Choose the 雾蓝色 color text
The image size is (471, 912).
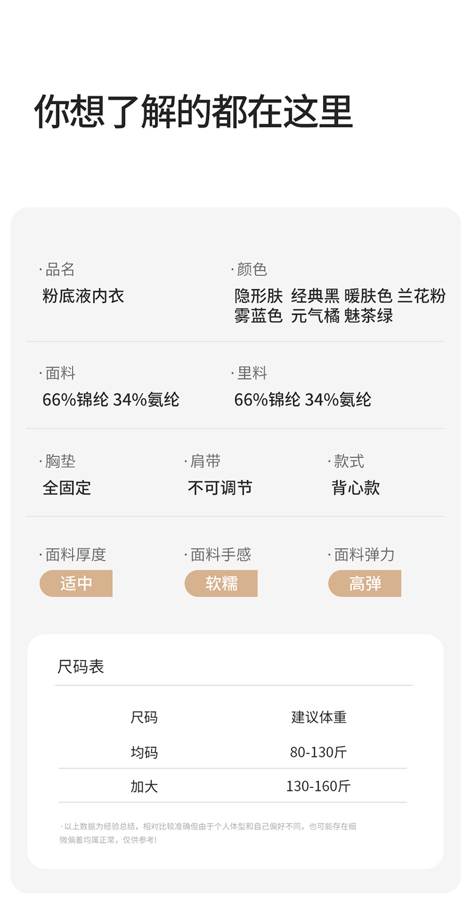[259, 315]
